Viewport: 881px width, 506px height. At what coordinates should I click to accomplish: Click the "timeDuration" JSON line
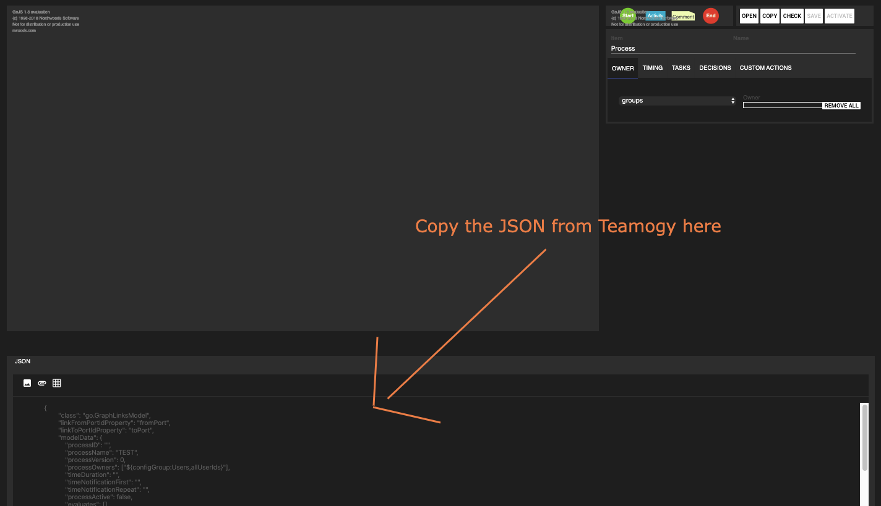click(x=92, y=474)
